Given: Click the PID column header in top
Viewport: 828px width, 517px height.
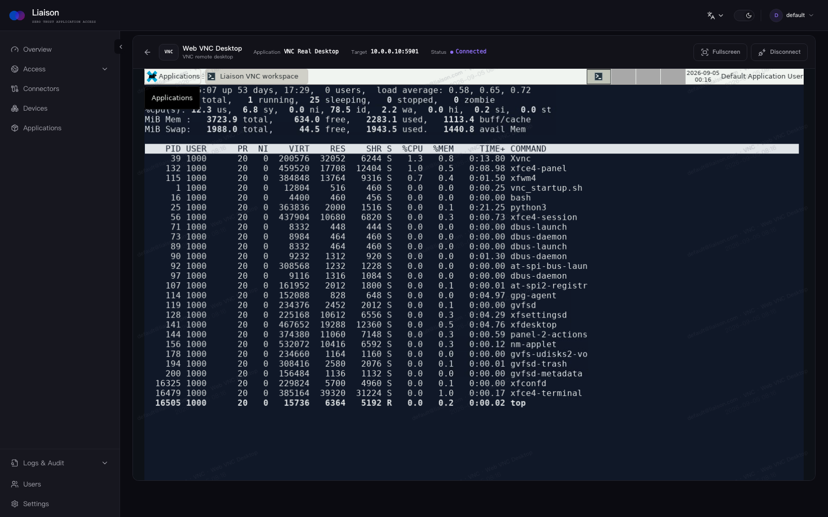Looking at the screenshot, I should [x=173, y=149].
